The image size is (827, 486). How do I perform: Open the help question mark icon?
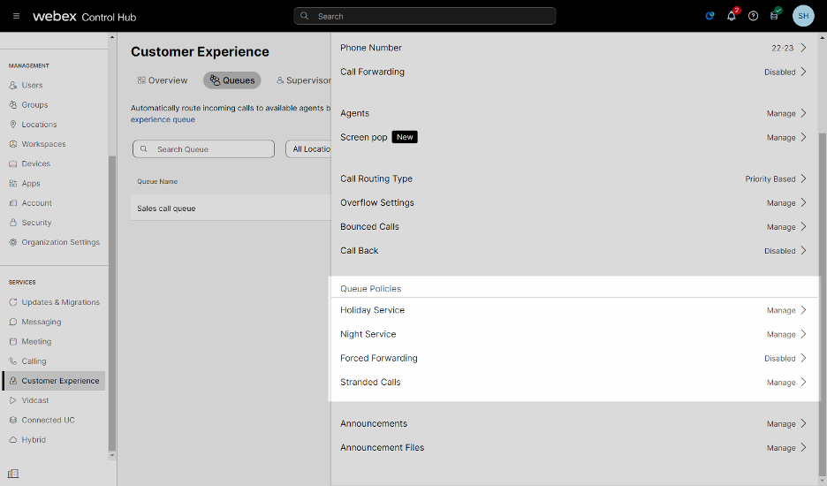tap(753, 16)
